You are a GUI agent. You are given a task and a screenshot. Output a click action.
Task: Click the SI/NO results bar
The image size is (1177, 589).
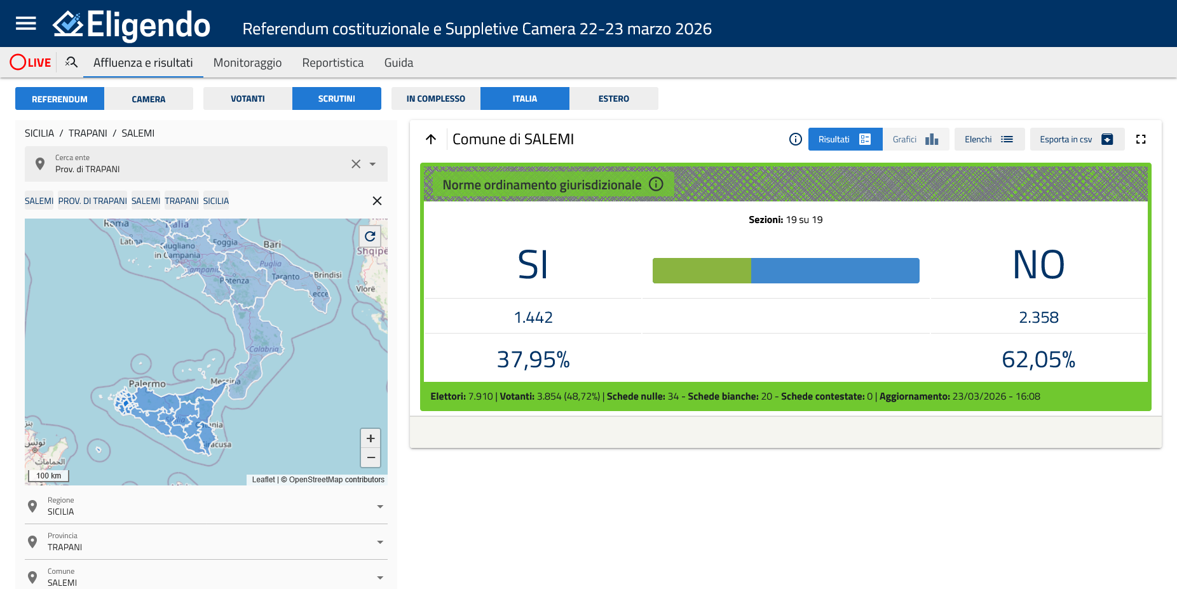786,271
